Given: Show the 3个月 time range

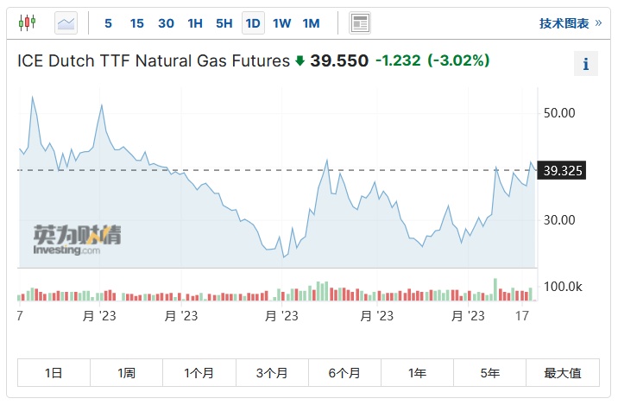Looking at the screenshot, I should click(272, 373).
